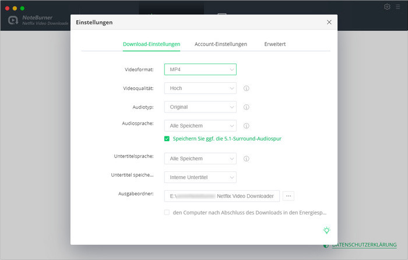Image resolution: width=408 pixels, height=260 pixels.
Task: Open the Videoformat MP4 dropdown
Action: pyautogui.click(x=201, y=69)
